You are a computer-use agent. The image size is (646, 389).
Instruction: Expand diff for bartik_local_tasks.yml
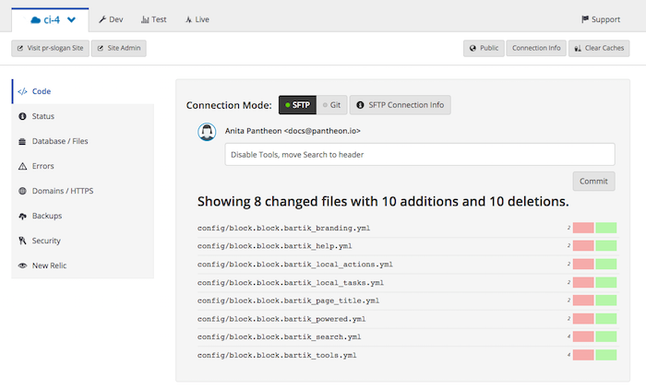291,283
